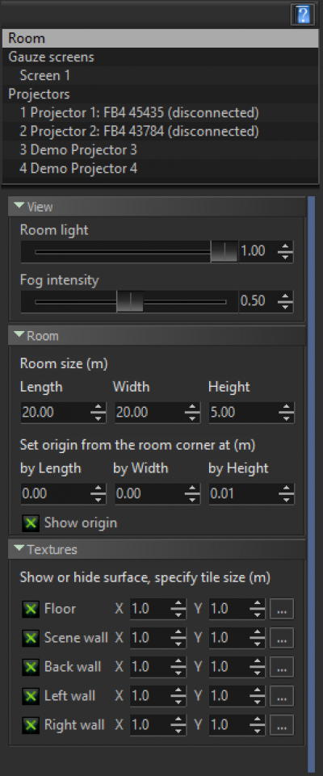The height and width of the screenshot is (776, 323).
Task: Click the room Length input field
Action: click(x=56, y=413)
